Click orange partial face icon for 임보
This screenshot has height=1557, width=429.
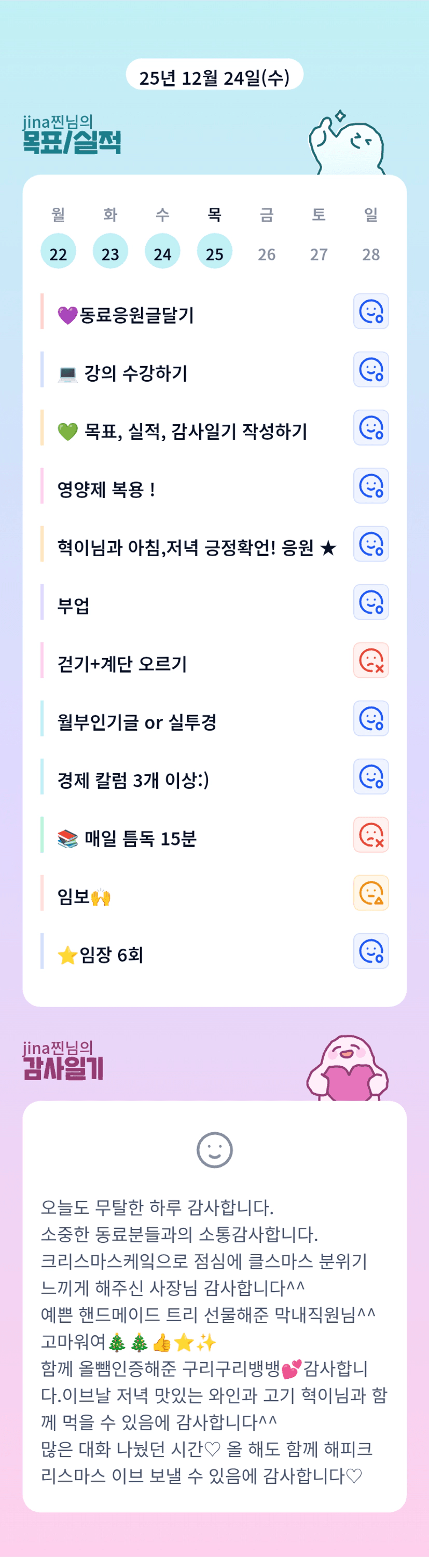click(370, 893)
